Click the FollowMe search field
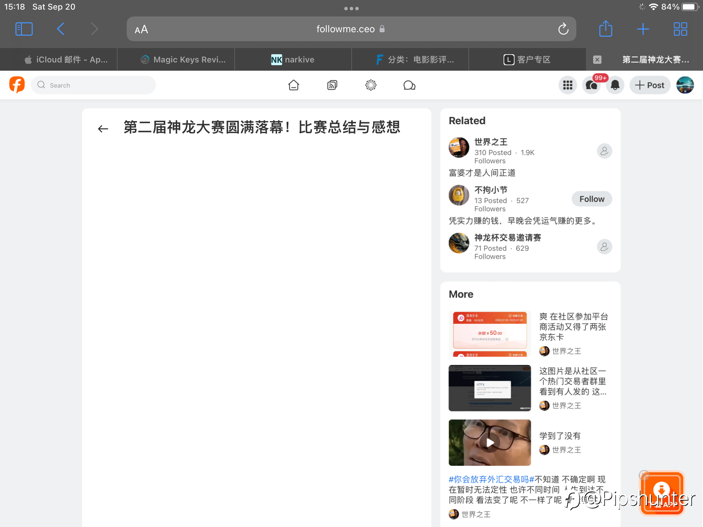The height and width of the screenshot is (527, 703). (93, 85)
